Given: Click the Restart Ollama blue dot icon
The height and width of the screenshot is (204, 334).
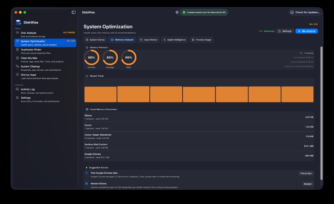Looking at the screenshot, I should coord(86,184).
